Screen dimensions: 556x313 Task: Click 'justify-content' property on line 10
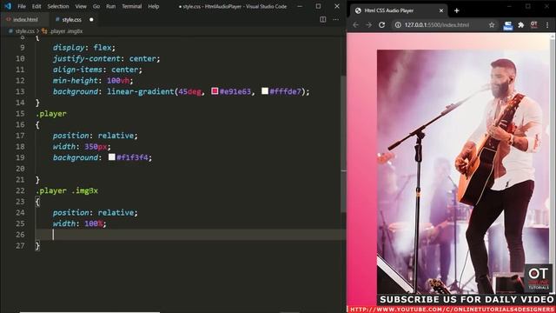(x=87, y=58)
